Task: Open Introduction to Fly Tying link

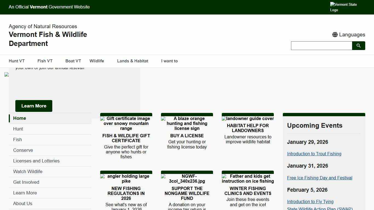Action: tap(310, 202)
